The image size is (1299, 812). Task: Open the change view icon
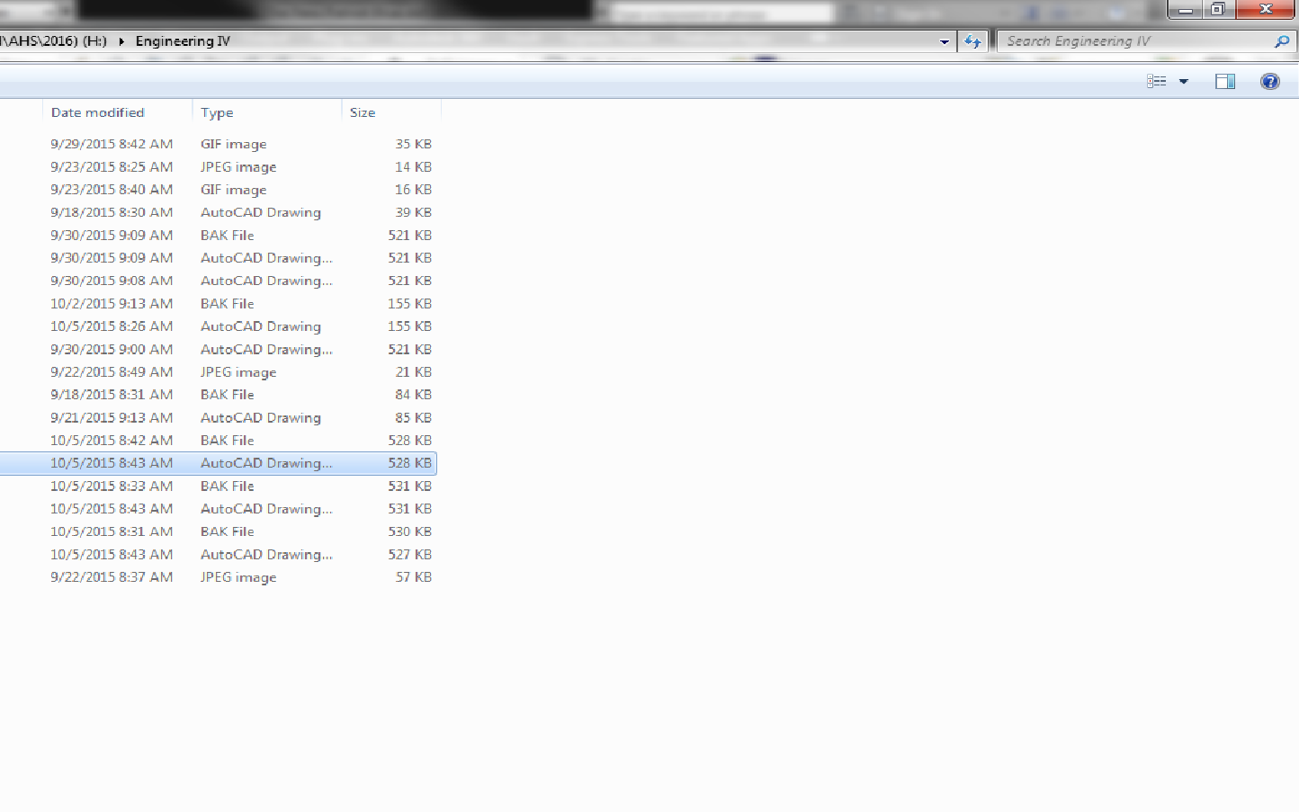(x=1157, y=82)
